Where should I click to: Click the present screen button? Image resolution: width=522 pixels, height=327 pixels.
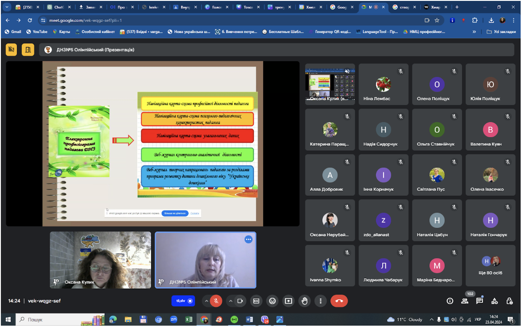pyautogui.click(x=288, y=301)
